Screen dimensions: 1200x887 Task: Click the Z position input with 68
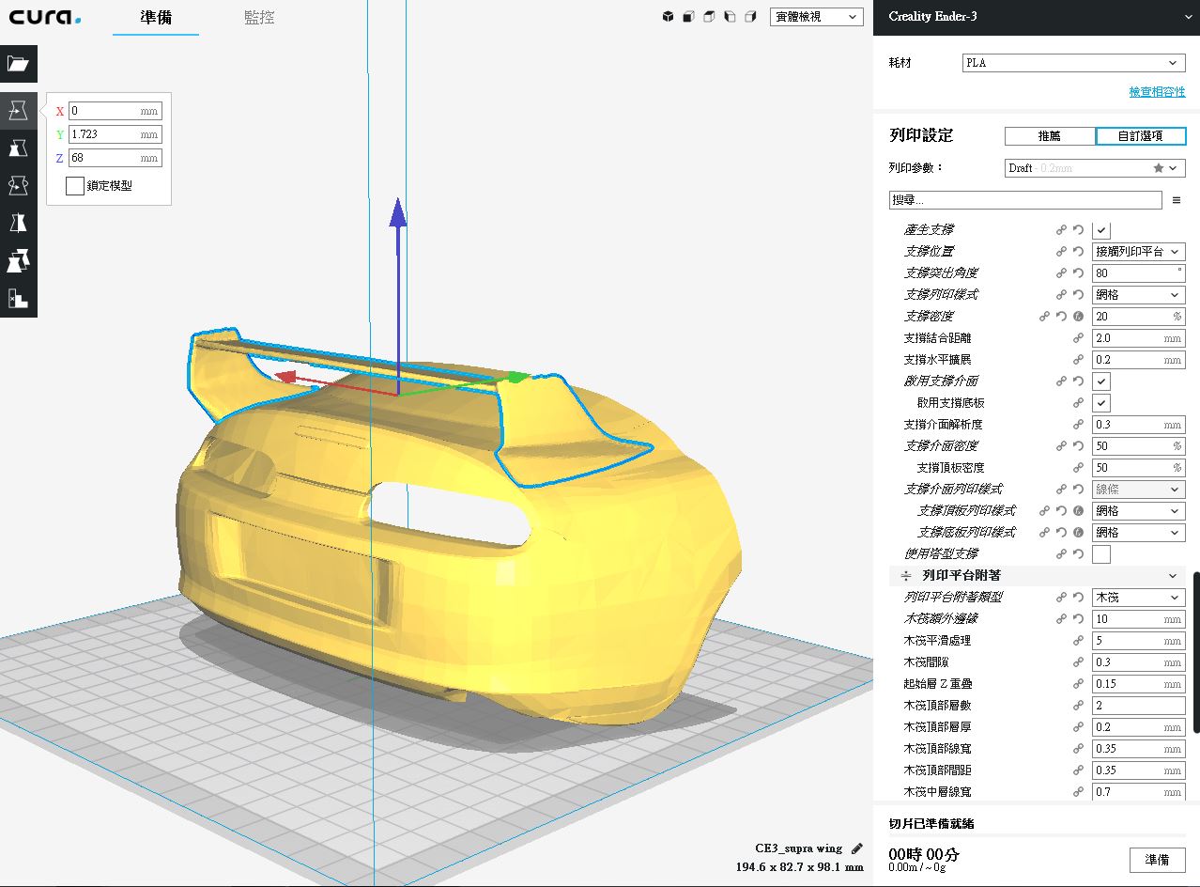pyautogui.click(x=115, y=158)
